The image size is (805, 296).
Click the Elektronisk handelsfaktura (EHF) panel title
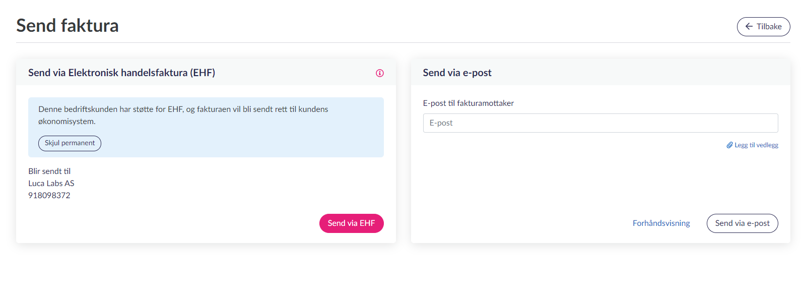(121, 73)
